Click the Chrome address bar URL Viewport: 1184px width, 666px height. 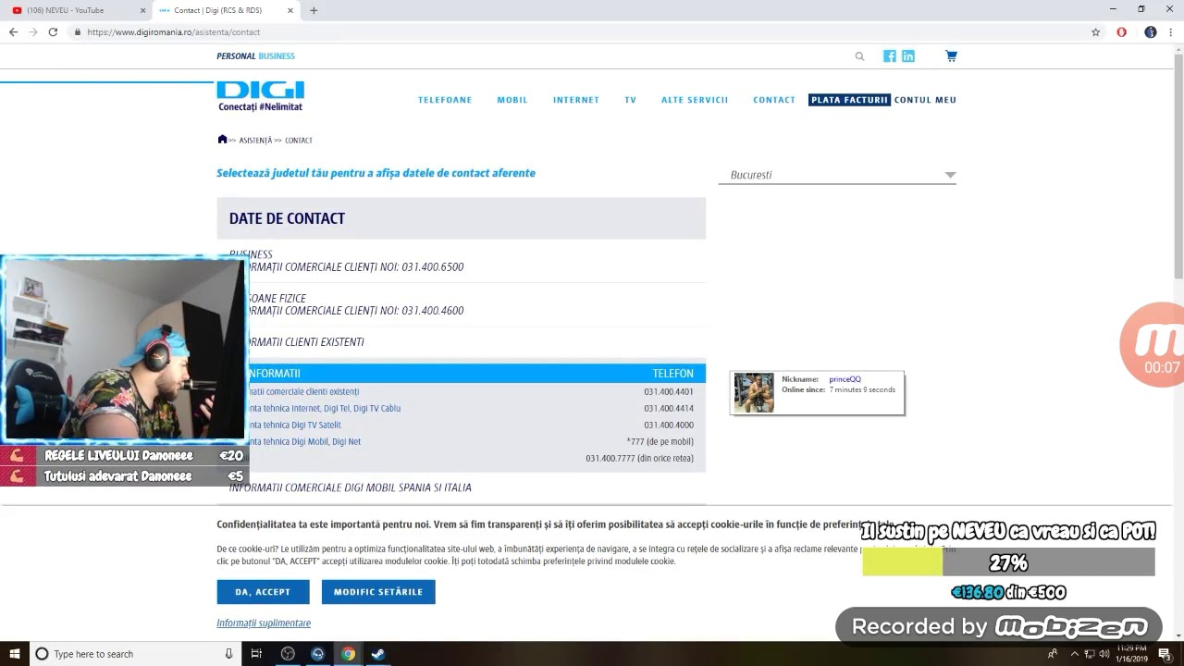pos(174,32)
